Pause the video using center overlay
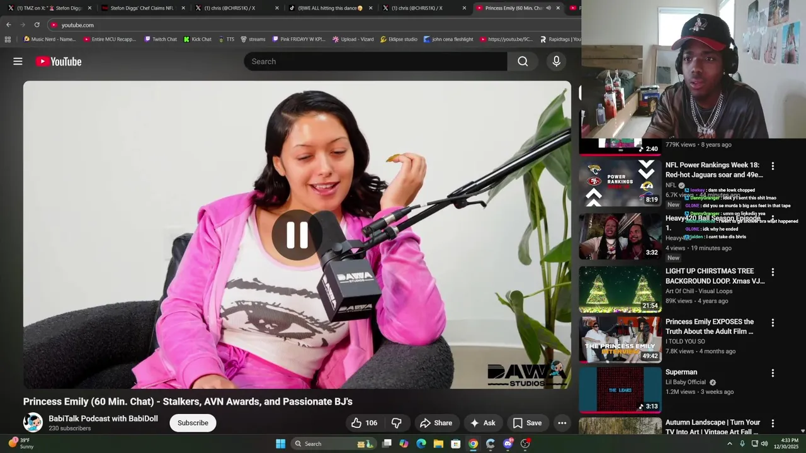Viewport: 806px width, 453px height. pos(297,235)
